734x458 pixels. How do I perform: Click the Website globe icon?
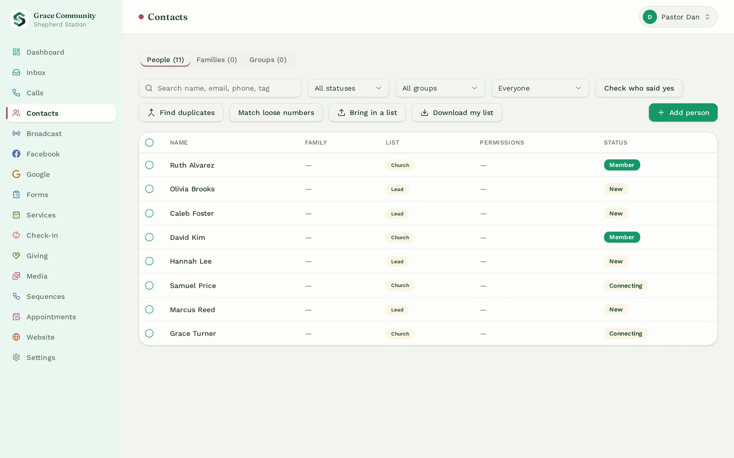16,337
